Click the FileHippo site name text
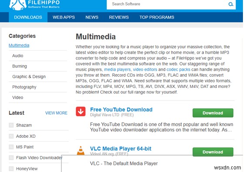The image size is (246, 172). pos(44,2)
